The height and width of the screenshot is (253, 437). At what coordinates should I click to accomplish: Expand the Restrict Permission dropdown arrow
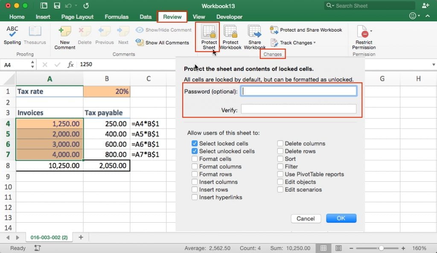(x=371, y=31)
